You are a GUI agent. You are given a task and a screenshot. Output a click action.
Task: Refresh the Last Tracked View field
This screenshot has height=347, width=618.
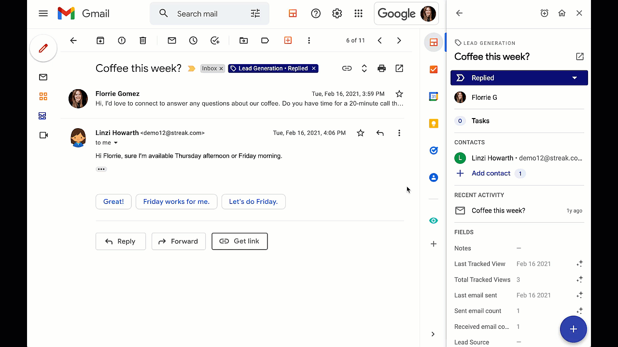pos(579,264)
